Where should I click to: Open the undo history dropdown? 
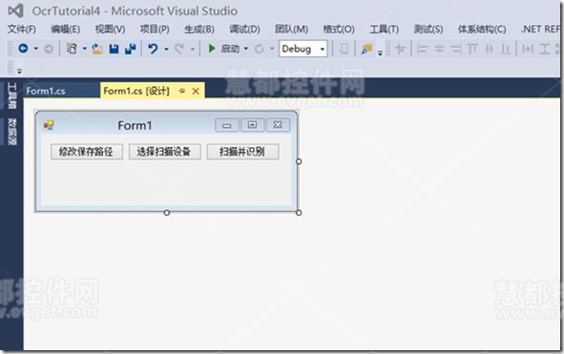click(x=166, y=49)
